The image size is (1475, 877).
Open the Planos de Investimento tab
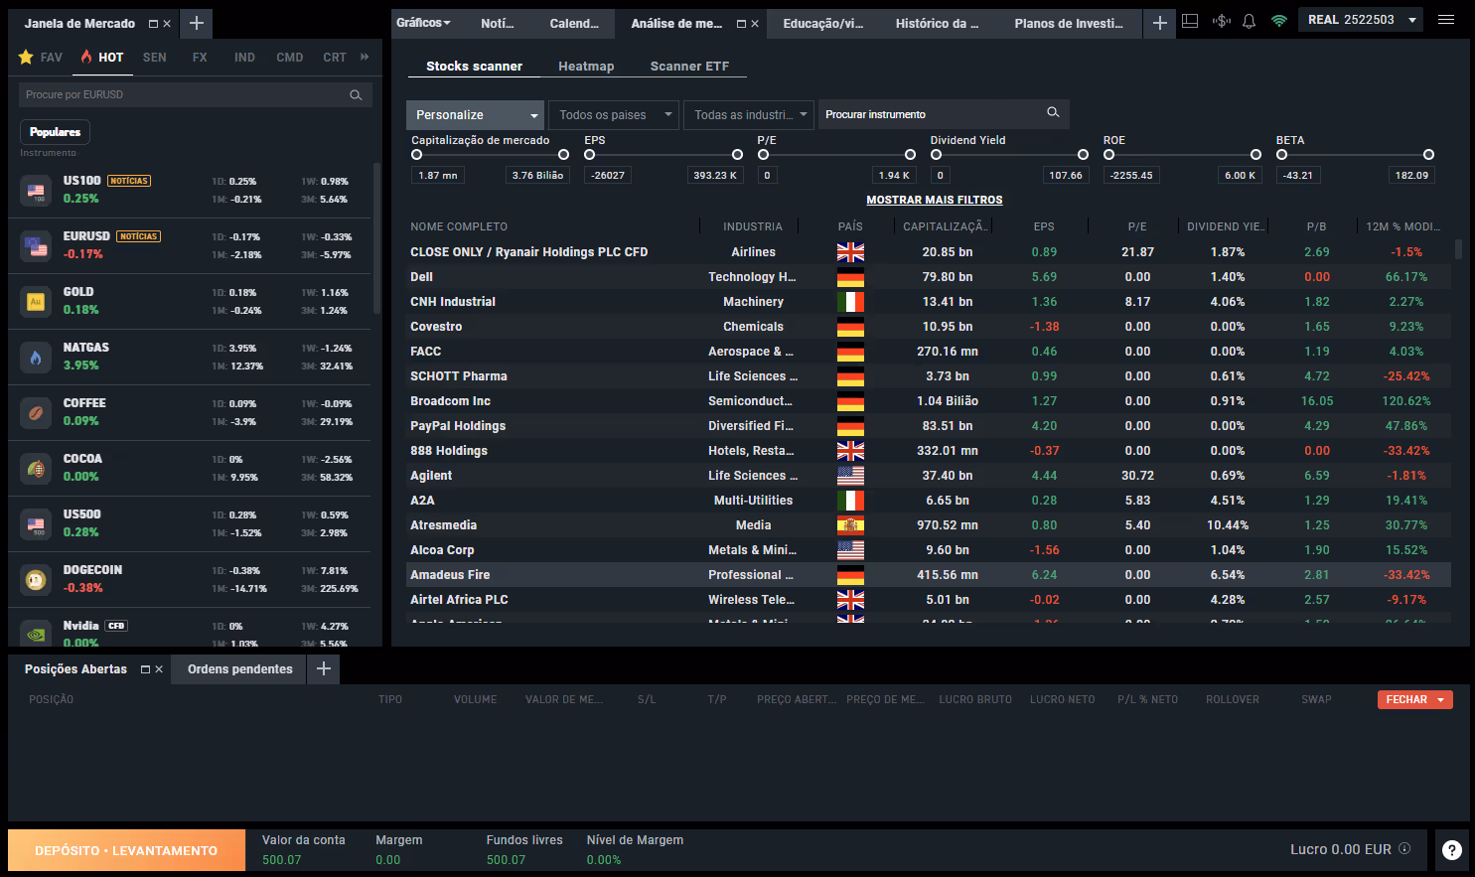click(1069, 23)
